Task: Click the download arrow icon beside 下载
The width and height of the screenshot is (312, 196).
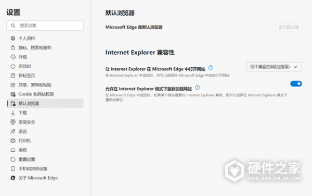Action: [x=13, y=113]
